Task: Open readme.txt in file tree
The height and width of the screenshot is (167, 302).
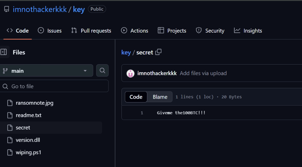Action: [x=28, y=115]
